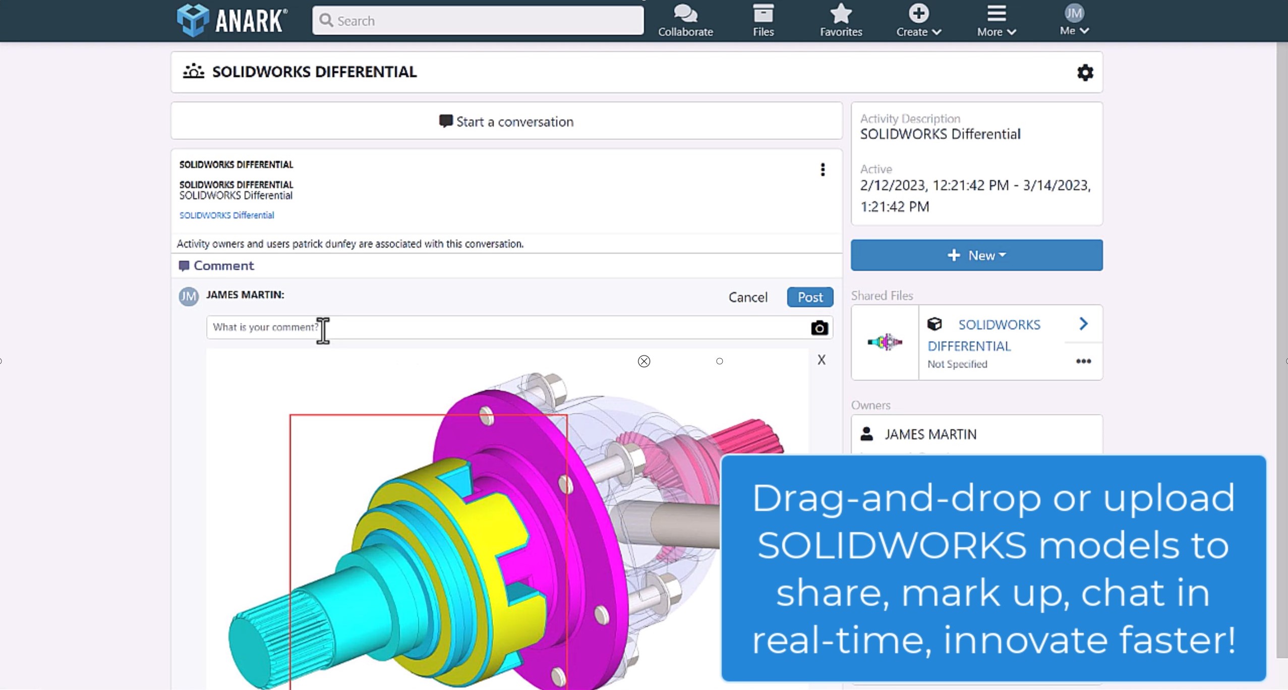Close the image preview with the X
Image resolution: width=1288 pixels, height=690 pixels.
pyautogui.click(x=821, y=359)
